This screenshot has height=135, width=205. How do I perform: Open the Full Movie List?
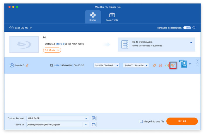coord(52,50)
